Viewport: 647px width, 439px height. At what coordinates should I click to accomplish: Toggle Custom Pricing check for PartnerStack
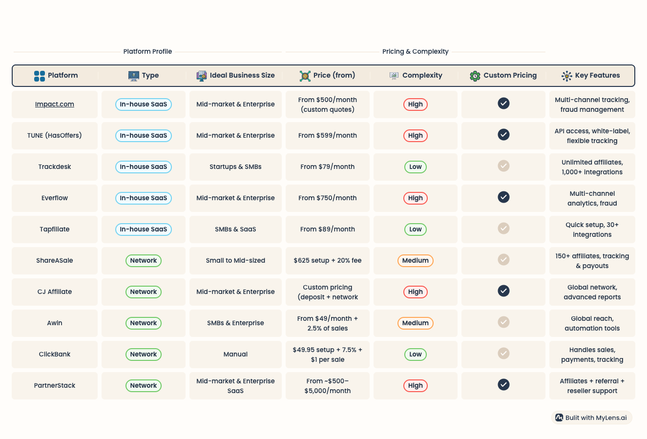pos(503,385)
